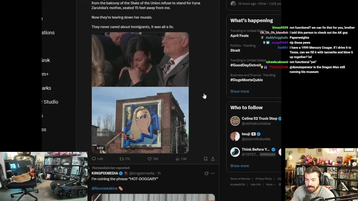Open Celina 52 Truck Stop avatar
Image resolution: width=358 pixels, height=201 pixels.
(235, 121)
